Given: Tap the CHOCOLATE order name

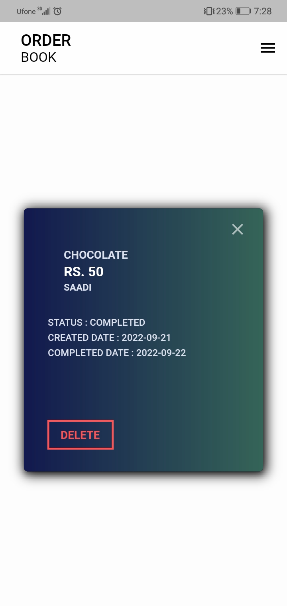Looking at the screenshot, I should pos(96,255).
